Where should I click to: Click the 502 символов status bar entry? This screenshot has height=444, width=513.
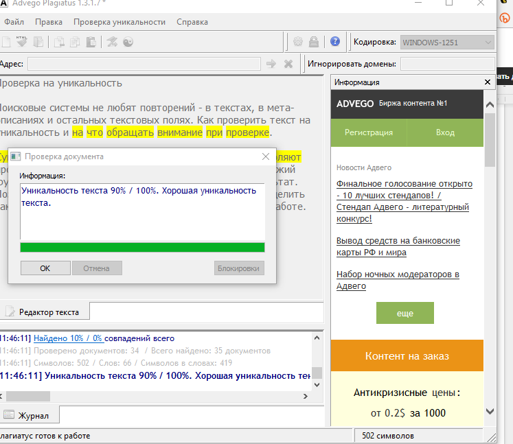(388, 436)
